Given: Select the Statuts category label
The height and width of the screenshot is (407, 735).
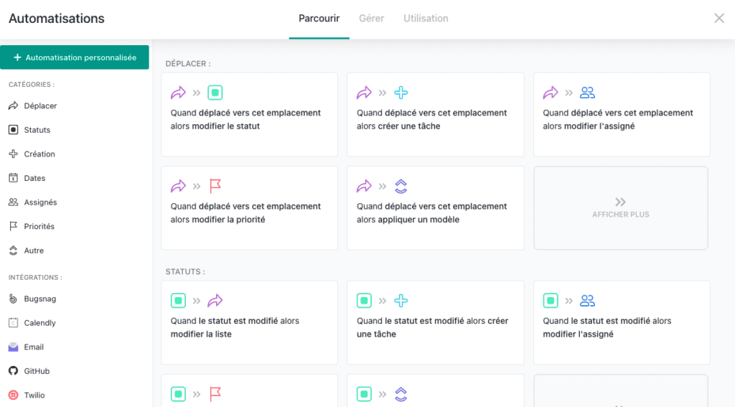Looking at the screenshot, I should (x=37, y=130).
